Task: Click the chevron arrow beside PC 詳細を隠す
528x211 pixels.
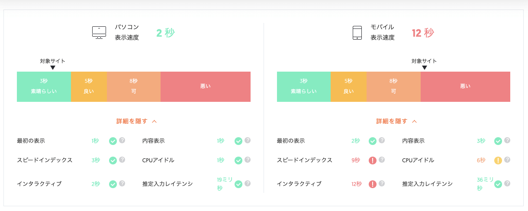Action: click(x=155, y=122)
